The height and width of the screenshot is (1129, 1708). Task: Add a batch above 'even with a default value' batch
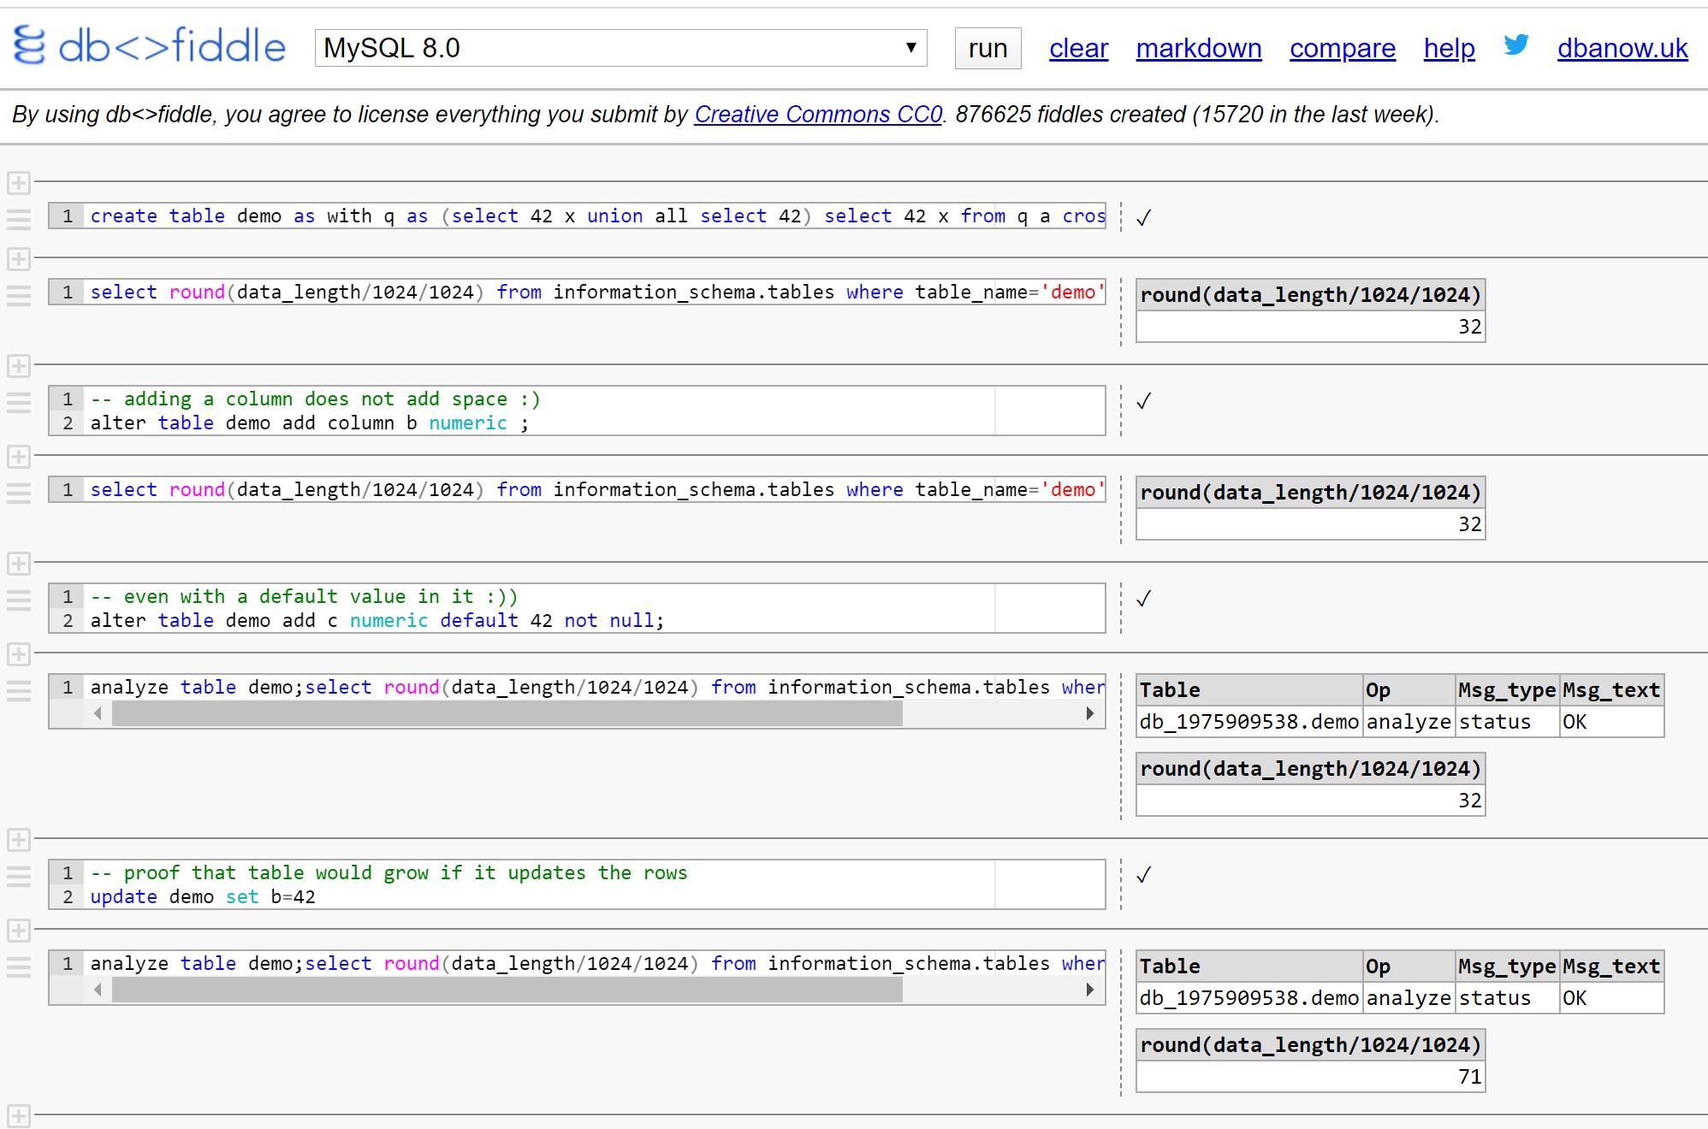(x=19, y=564)
